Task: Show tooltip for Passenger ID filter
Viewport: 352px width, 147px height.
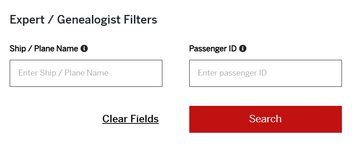Action: [x=243, y=49]
